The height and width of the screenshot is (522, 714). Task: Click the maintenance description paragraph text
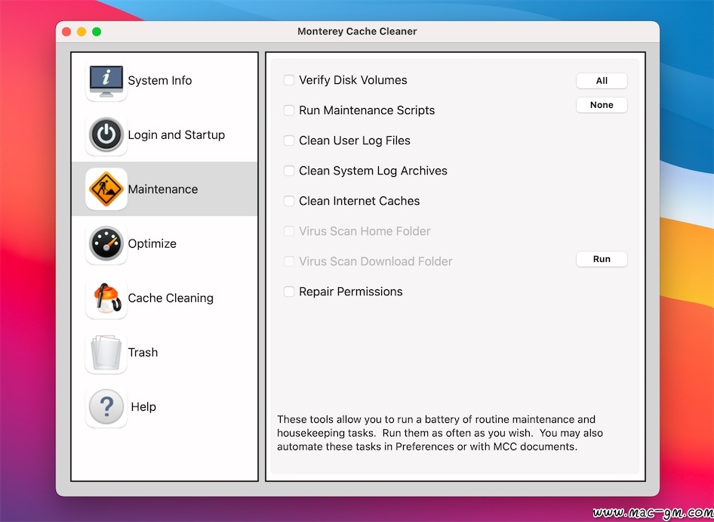point(440,433)
